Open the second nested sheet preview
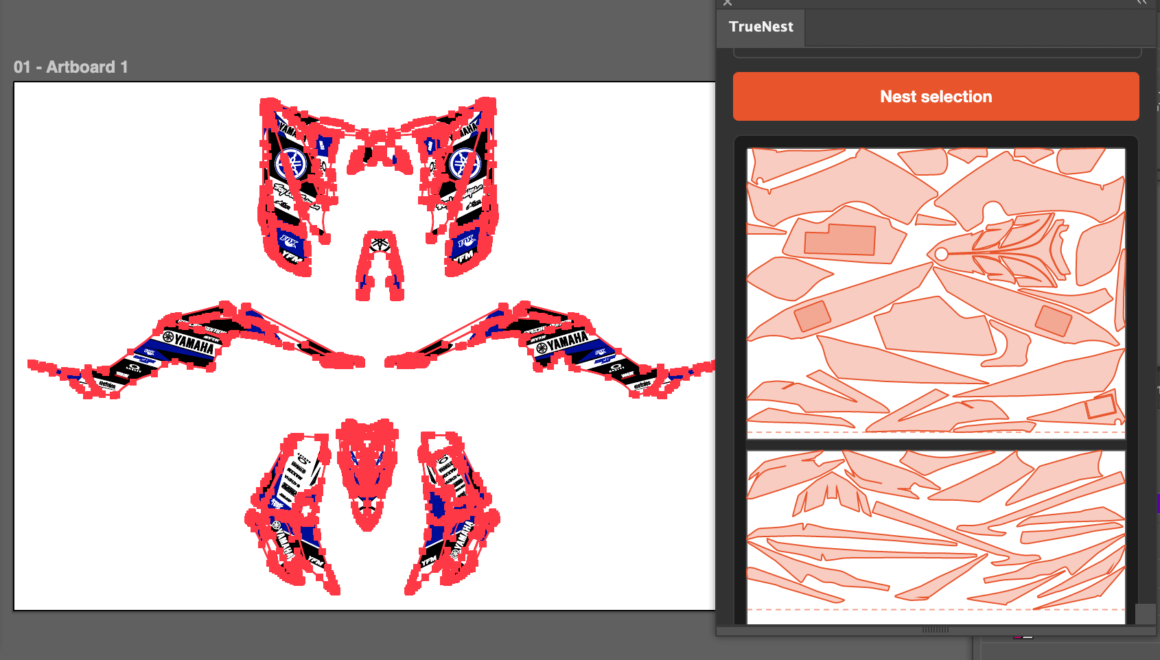This screenshot has height=660, width=1160. point(936,537)
